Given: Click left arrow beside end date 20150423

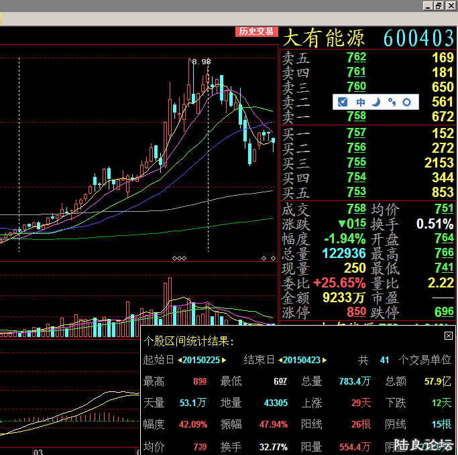Looking at the screenshot, I should tap(279, 361).
